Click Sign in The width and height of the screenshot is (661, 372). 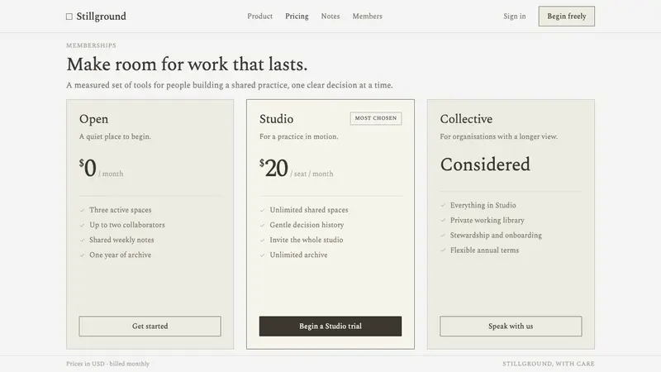(x=514, y=16)
